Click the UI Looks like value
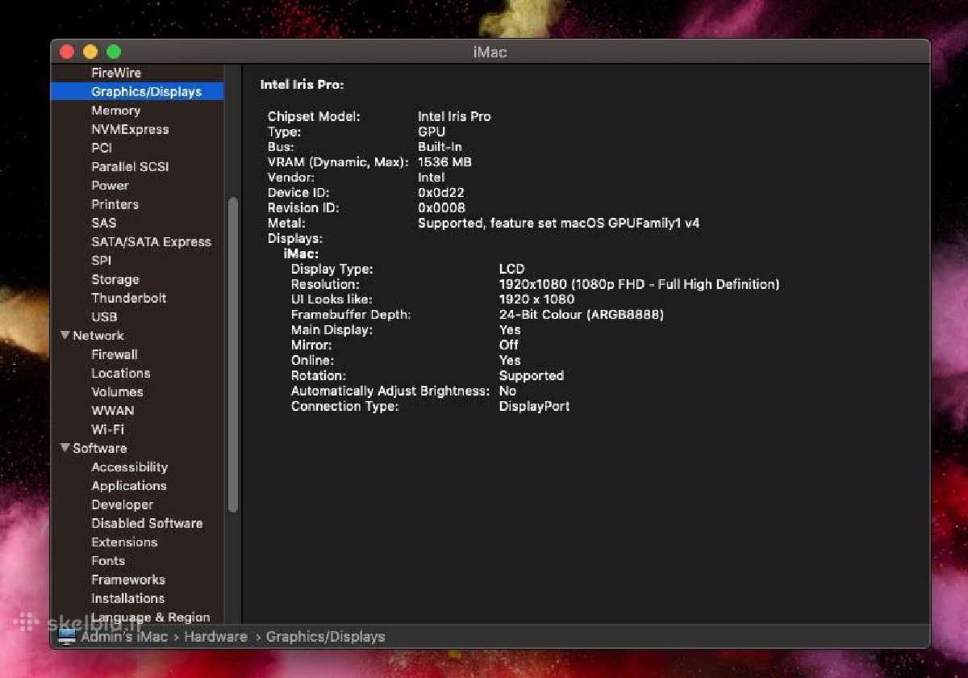The width and height of the screenshot is (968, 678). [536, 299]
